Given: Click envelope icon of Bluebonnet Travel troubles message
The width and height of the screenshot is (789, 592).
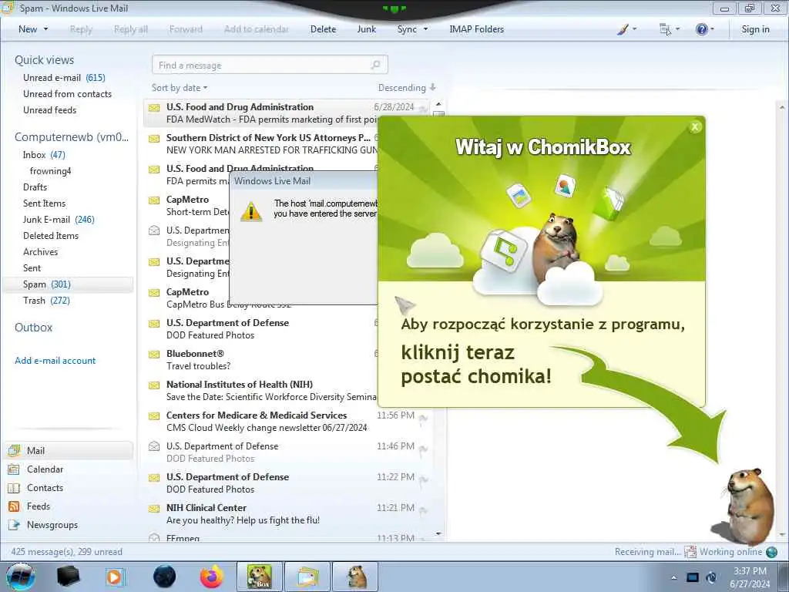Looking at the screenshot, I should (x=154, y=355).
